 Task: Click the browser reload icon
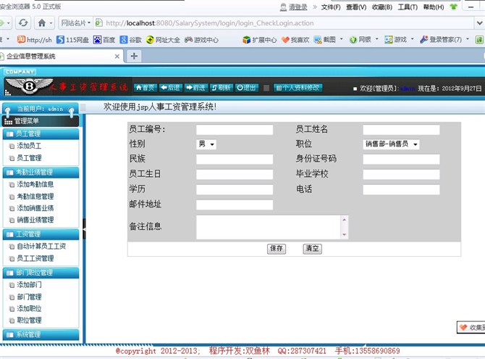coord(23,22)
